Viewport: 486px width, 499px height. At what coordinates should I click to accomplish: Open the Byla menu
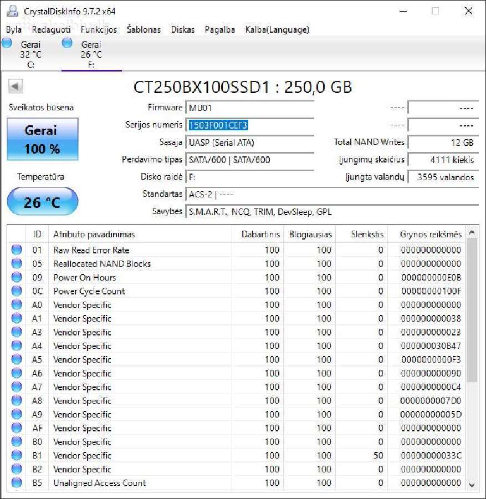[14, 29]
